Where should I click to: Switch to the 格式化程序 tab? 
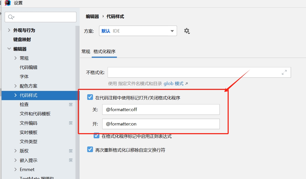point(104,51)
